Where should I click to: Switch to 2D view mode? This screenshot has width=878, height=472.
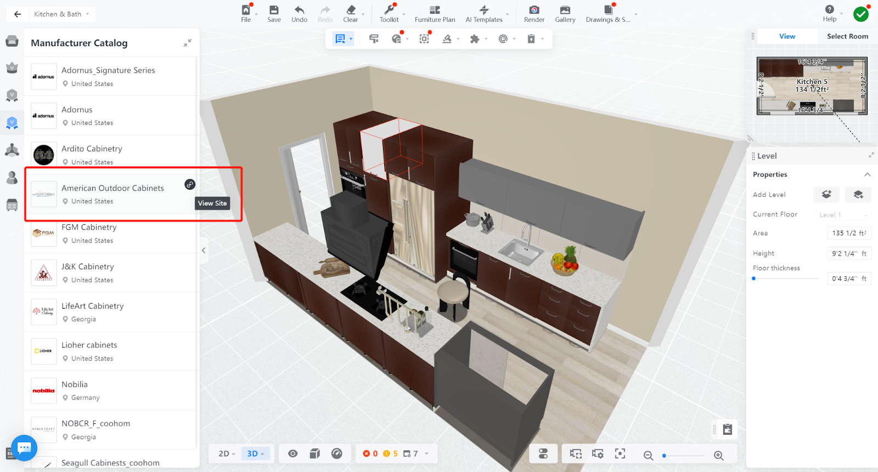(x=227, y=454)
